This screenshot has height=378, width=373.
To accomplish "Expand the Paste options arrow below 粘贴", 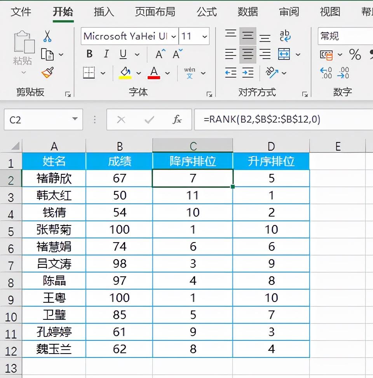I will pyautogui.click(x=24, y=72).
